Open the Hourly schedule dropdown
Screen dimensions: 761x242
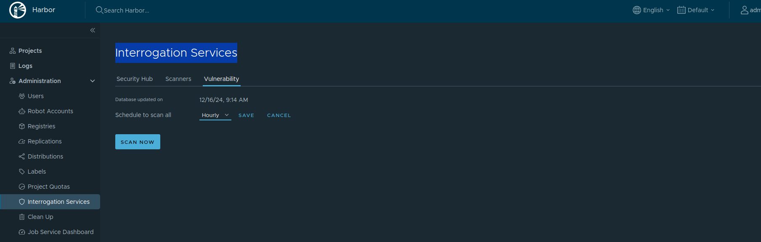pyautogui.click(x=215, y=115)
